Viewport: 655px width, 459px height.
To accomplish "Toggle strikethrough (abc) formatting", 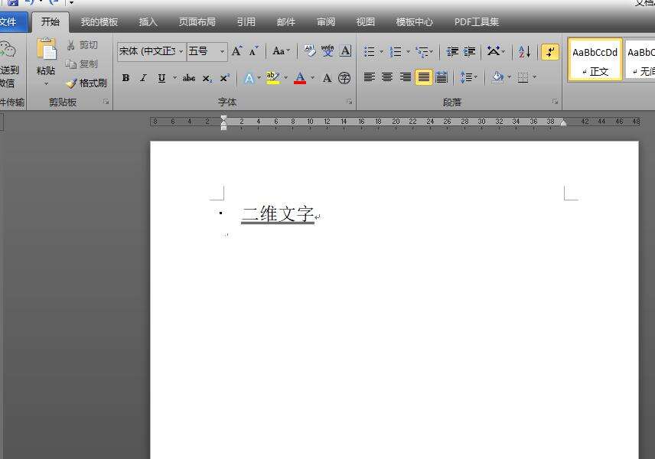I will (x=189, y=78).
